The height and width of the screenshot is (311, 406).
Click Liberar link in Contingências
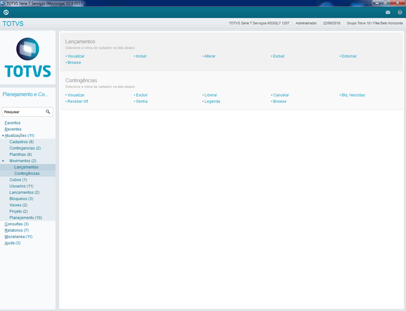pos(211,95)
